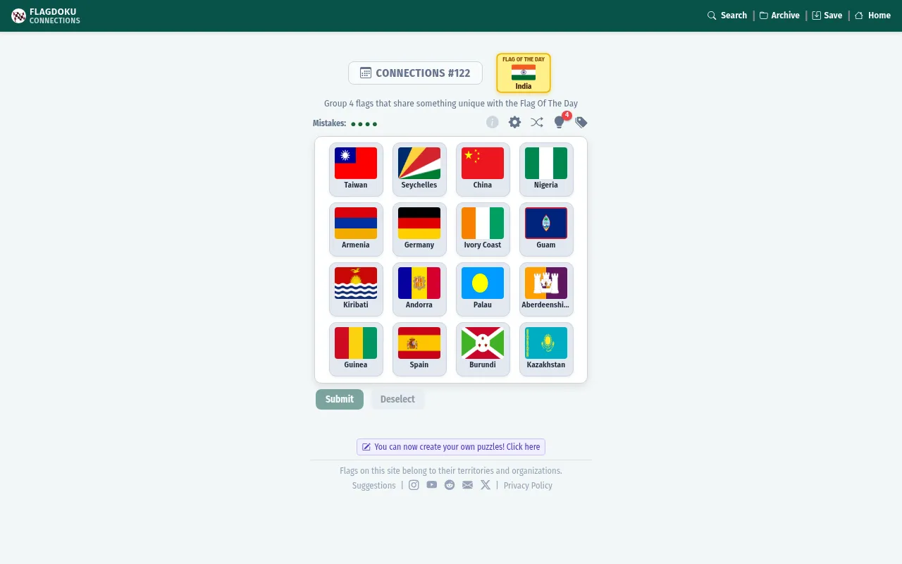Screen dimensions: 902x564
Task: Select the Kiribati flag tile
Action: point(356,289)
